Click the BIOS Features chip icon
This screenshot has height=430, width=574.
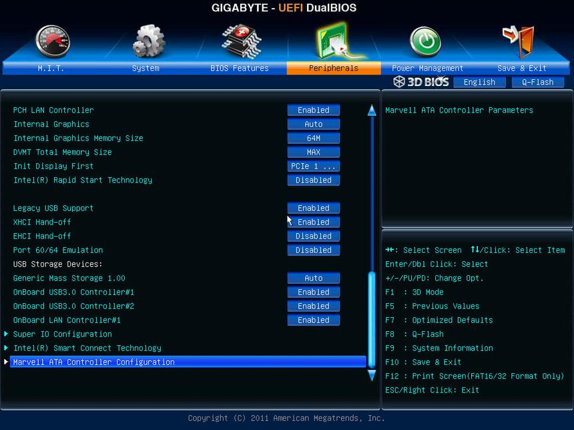click(241, 41)
